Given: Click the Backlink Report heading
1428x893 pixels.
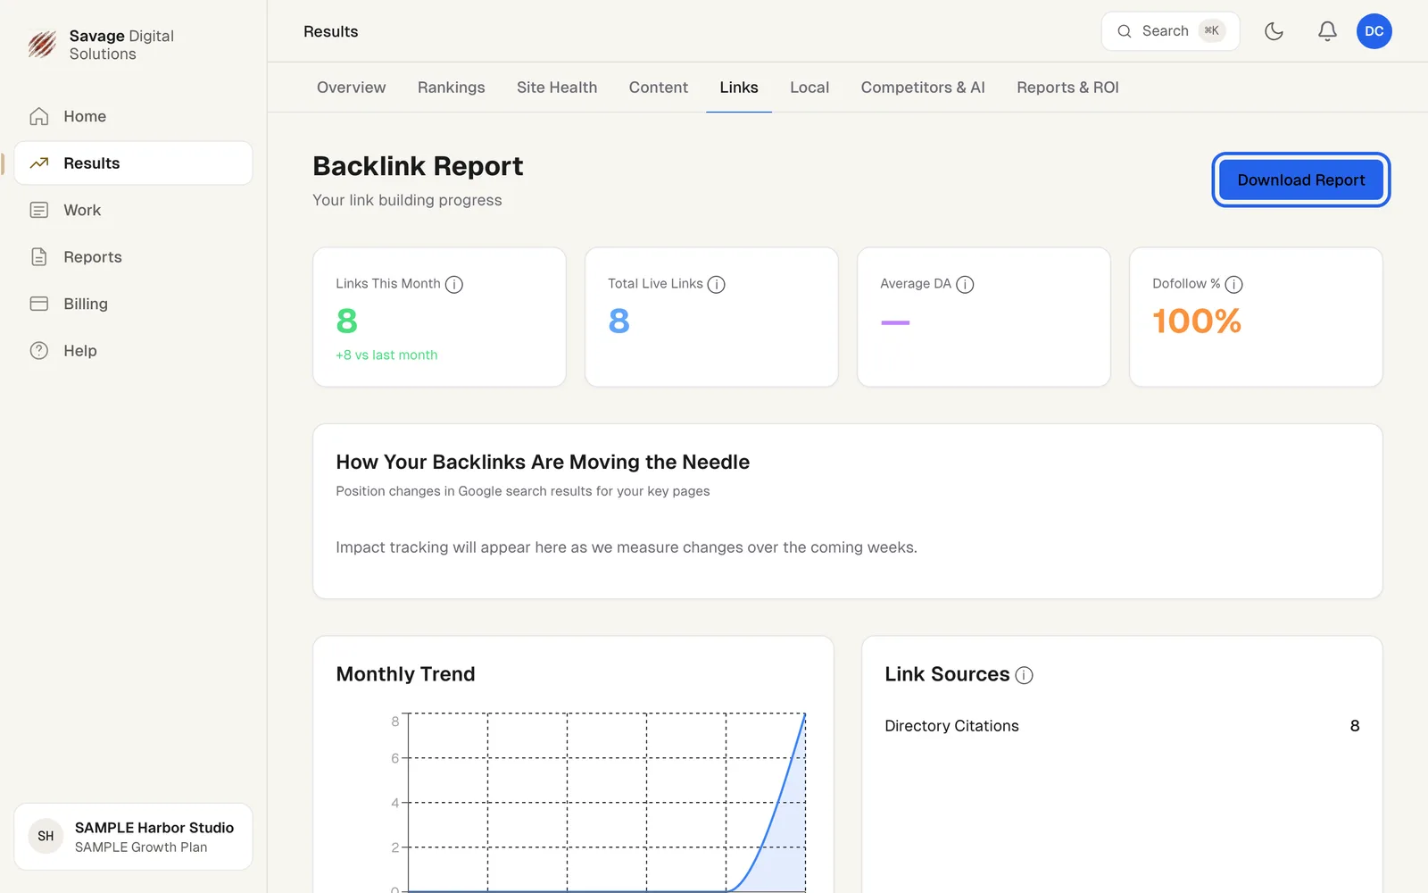Looking at the screenshot, I should 418,166.
